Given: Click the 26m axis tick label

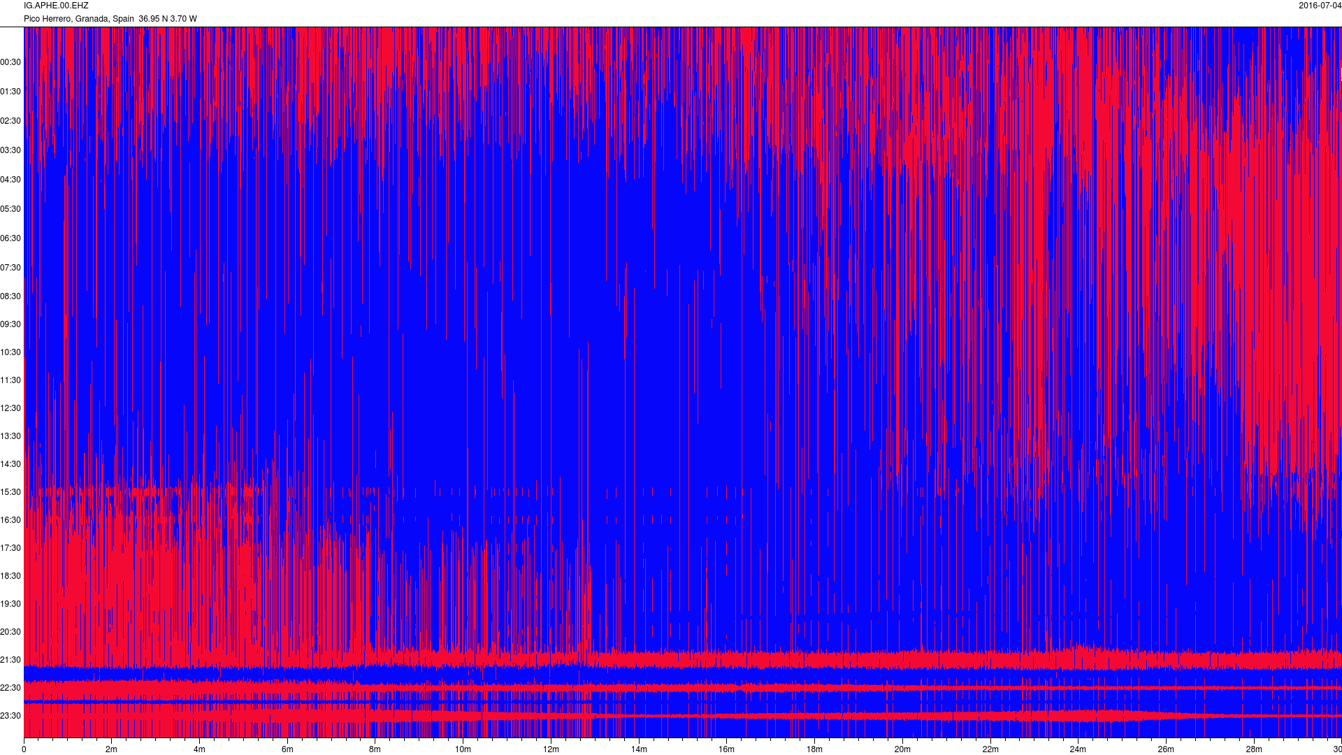Looking at the screenshot, I should coord(1166,749).
